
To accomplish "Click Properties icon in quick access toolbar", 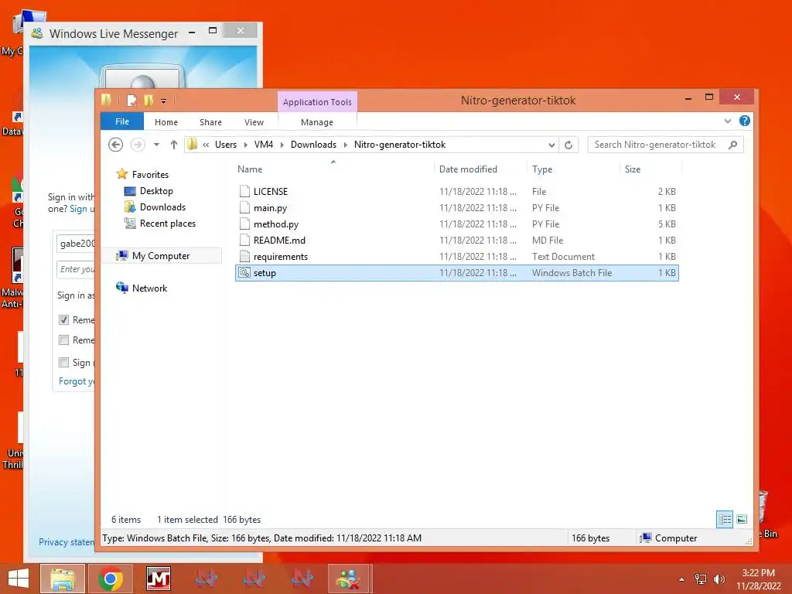I will 131,101.
